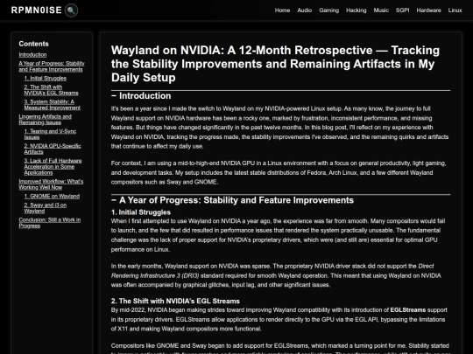Open contents link Lack of Full Hardware Acceleration
473x354 pixels.
(x=53, y=167)
